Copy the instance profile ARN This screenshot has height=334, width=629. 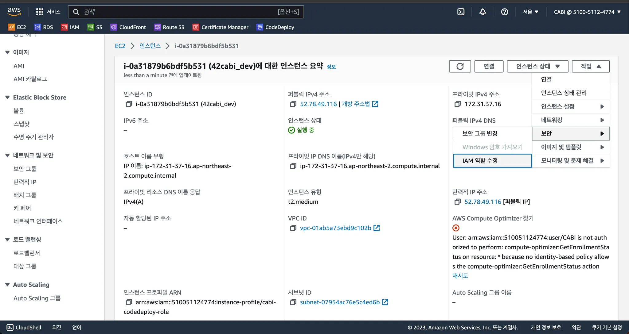pyautogui.click(x=129, y=302)
